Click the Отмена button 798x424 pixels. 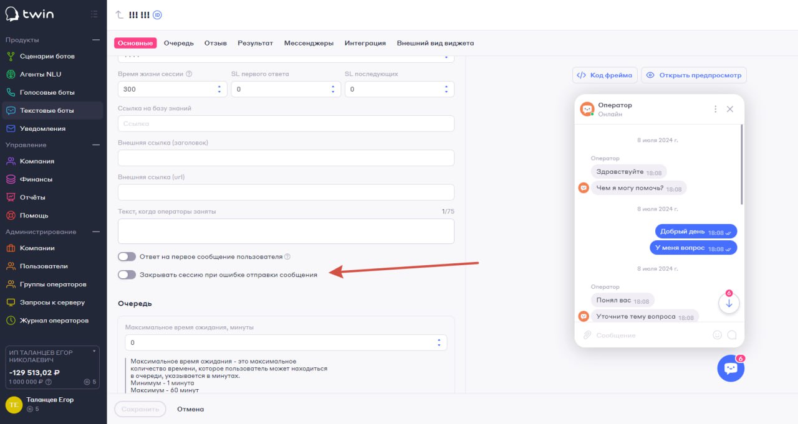190,409
